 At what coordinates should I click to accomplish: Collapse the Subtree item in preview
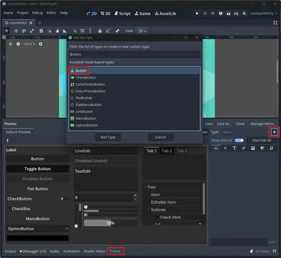click(149, 210)
